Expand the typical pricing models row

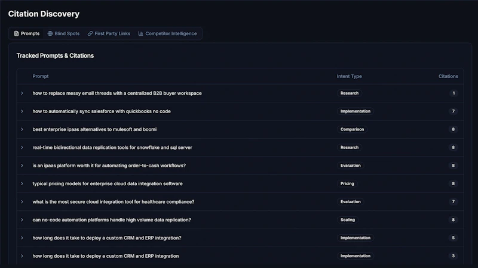point(22,183)
